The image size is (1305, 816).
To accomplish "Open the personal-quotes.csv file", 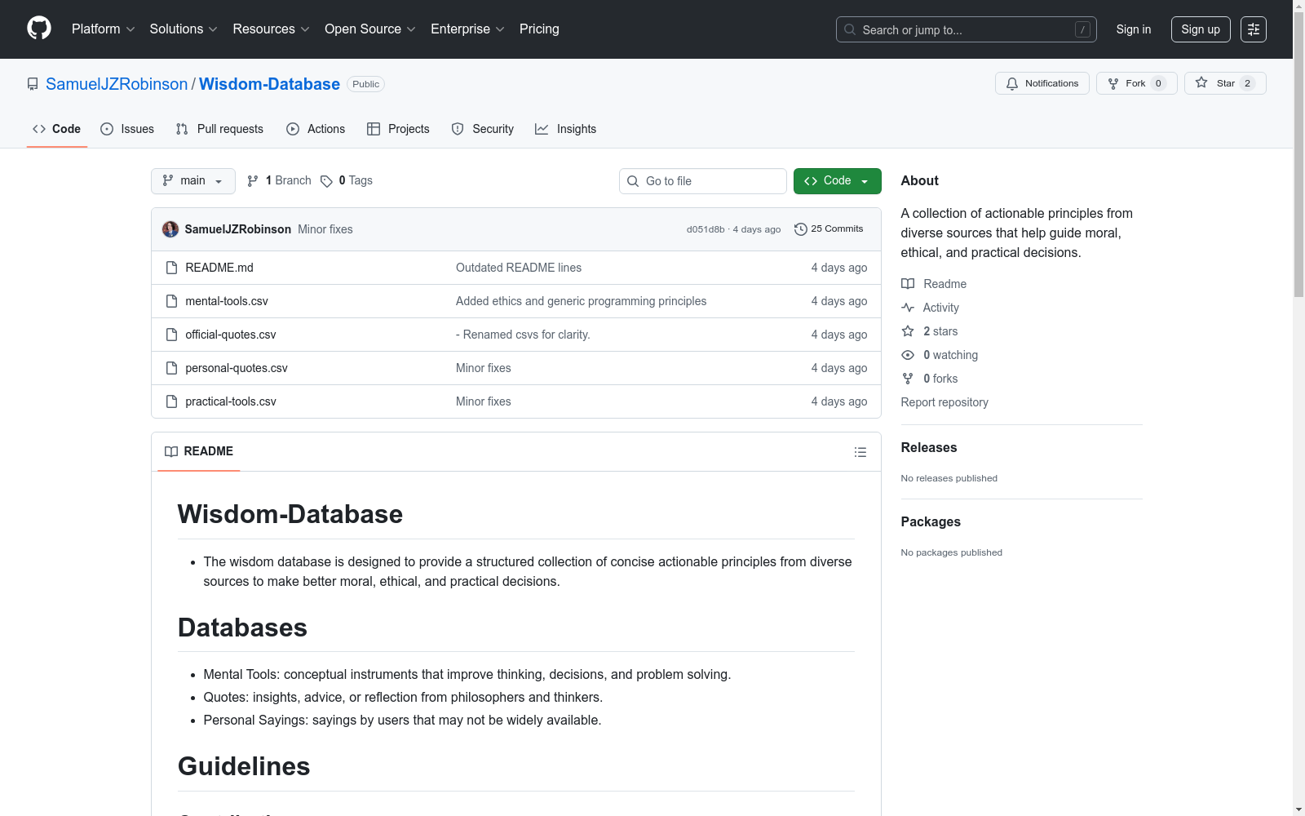I will tap(237, 368).
